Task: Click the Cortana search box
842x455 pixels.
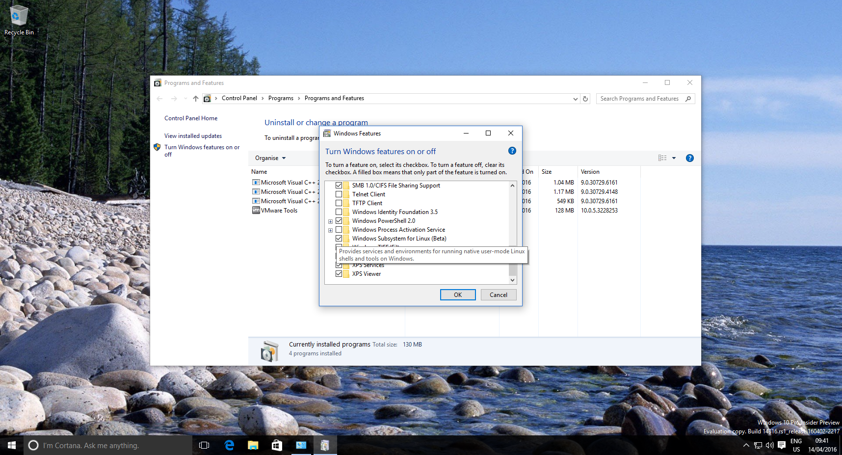Action: click(x=108, y=445)
